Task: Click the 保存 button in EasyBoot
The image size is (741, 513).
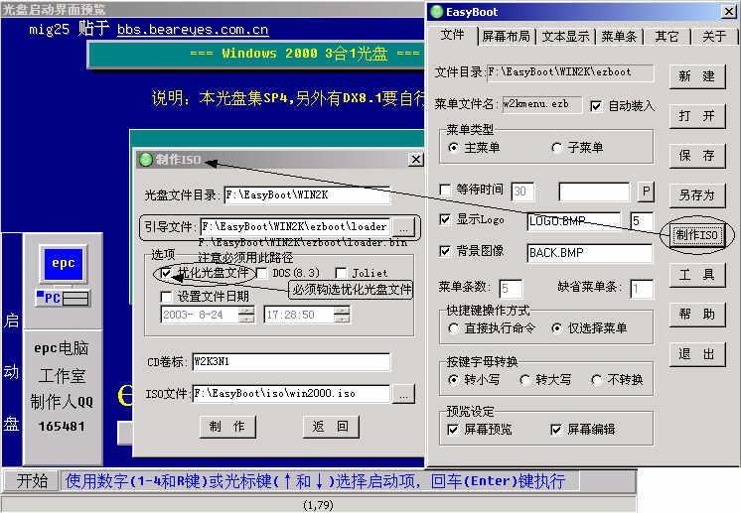Action: 696,155
